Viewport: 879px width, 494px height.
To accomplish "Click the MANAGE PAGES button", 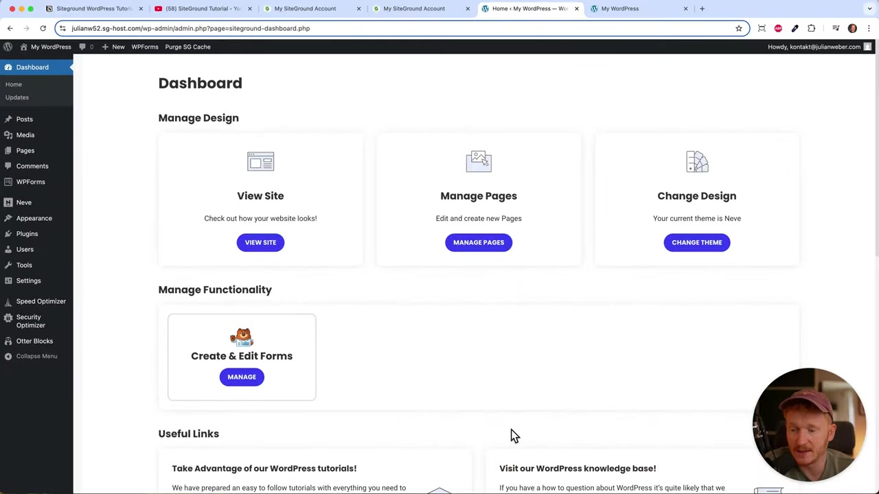I will [479, 242].
